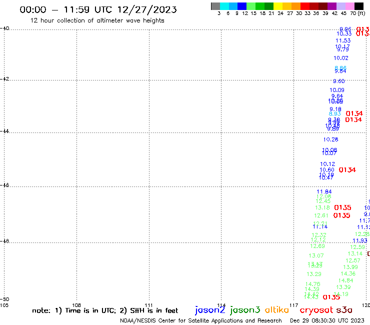Click the '70 (ft)' scale label

click(x=357, y=13)
